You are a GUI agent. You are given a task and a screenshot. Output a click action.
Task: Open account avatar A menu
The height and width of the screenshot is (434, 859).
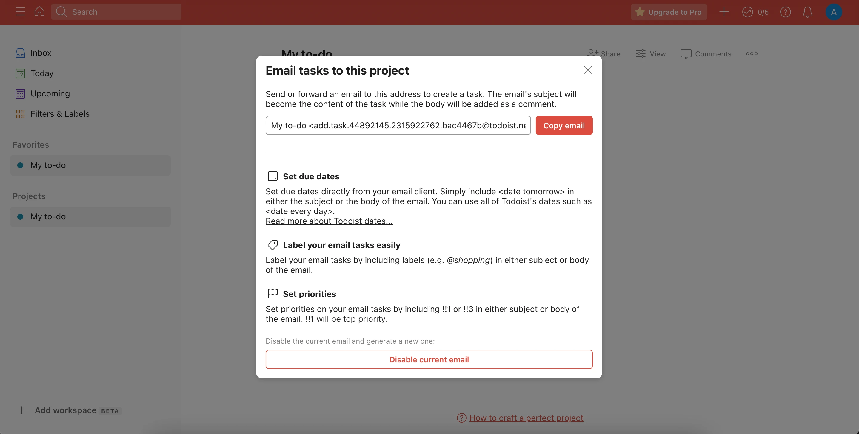(833, 12)
